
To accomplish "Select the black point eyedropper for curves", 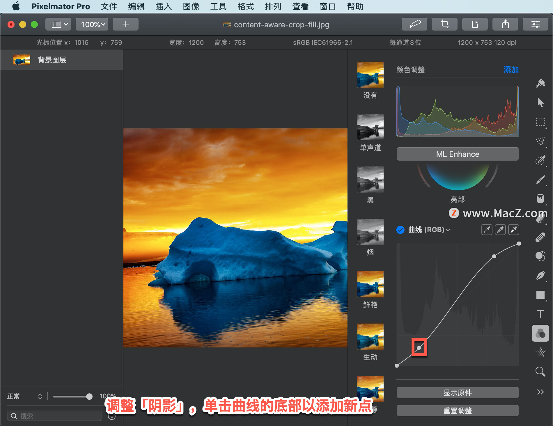I will point(486,230).
